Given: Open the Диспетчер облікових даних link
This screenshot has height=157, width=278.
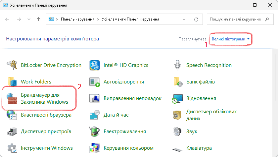Looking at the screenshot, I should (x=211, y=115).
